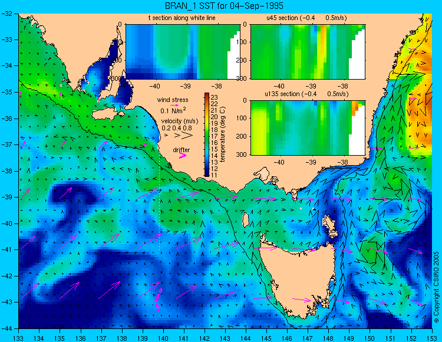Click the 'temperature (deg C)' vertical label
The width and height of the screenshot is (442, 342).
[223, 134]
